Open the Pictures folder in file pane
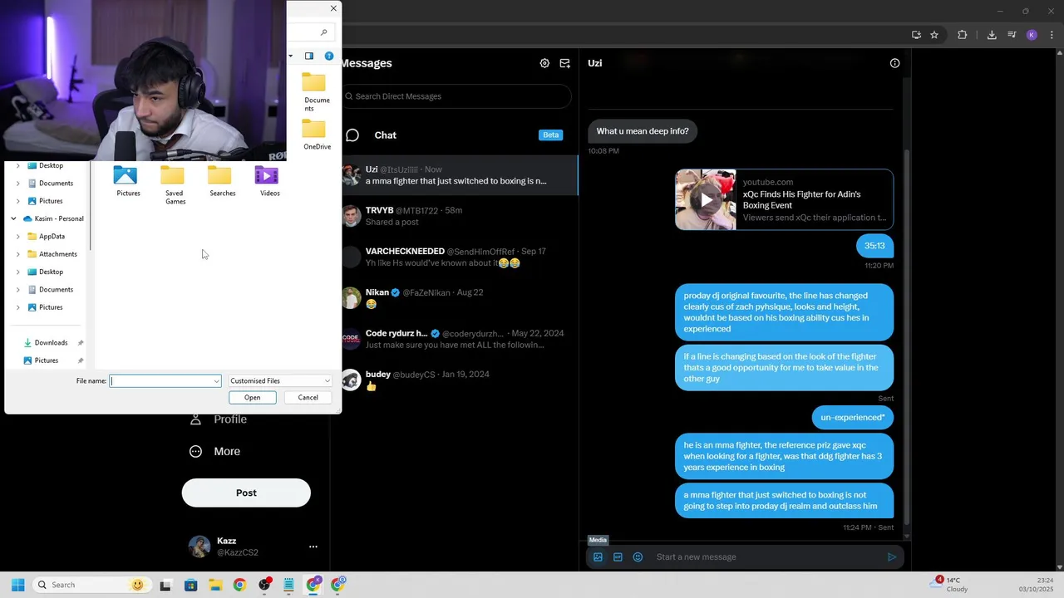The height and width of the screenshot is (598, 1064). click(126, 181)
